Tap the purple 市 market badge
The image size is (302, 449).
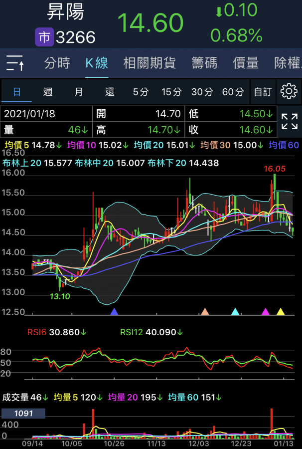pyautogui.click(x=44, y=37)
